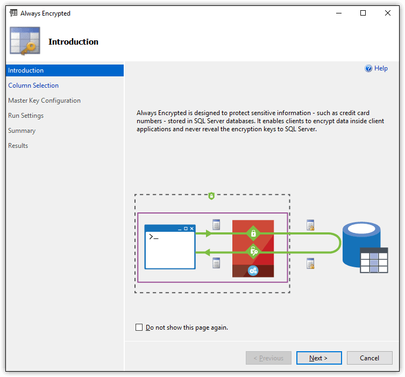Viewport: 405px width, 377px height.
Task: Click the command prompt window illustration
Action: [x=170, y=247]
